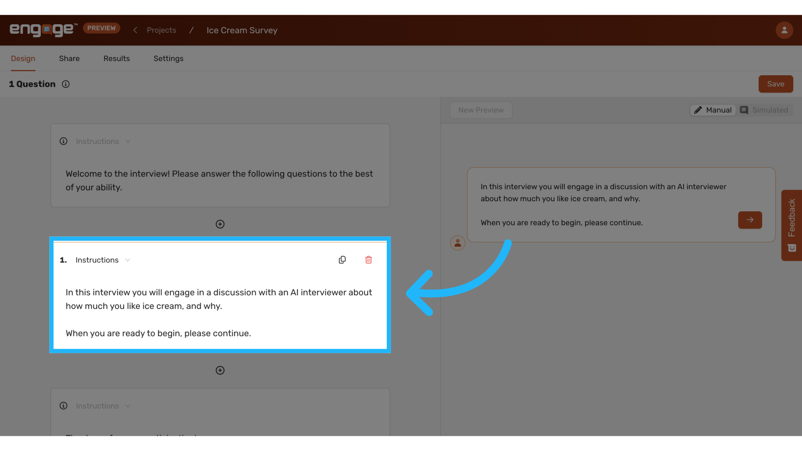The height and width of the screenshot is (451, 802).
Task: Click the info icon beside 1 Question
Action: (x=66, y=84)
